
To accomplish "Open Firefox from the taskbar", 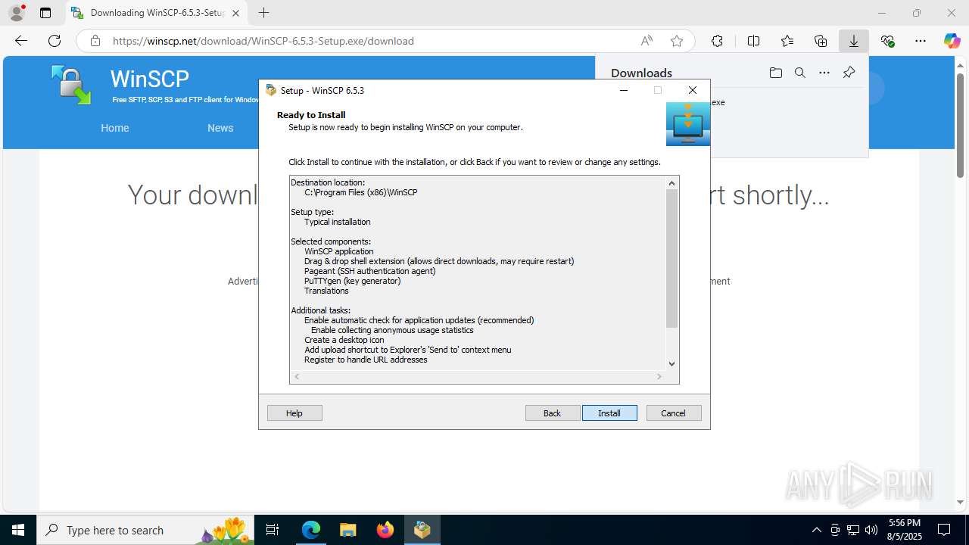I will tap(385, 530).
